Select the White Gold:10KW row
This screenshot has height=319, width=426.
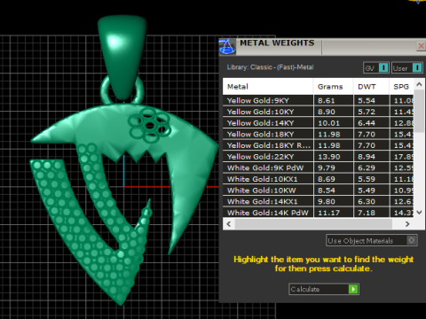[x=319, y=191]
